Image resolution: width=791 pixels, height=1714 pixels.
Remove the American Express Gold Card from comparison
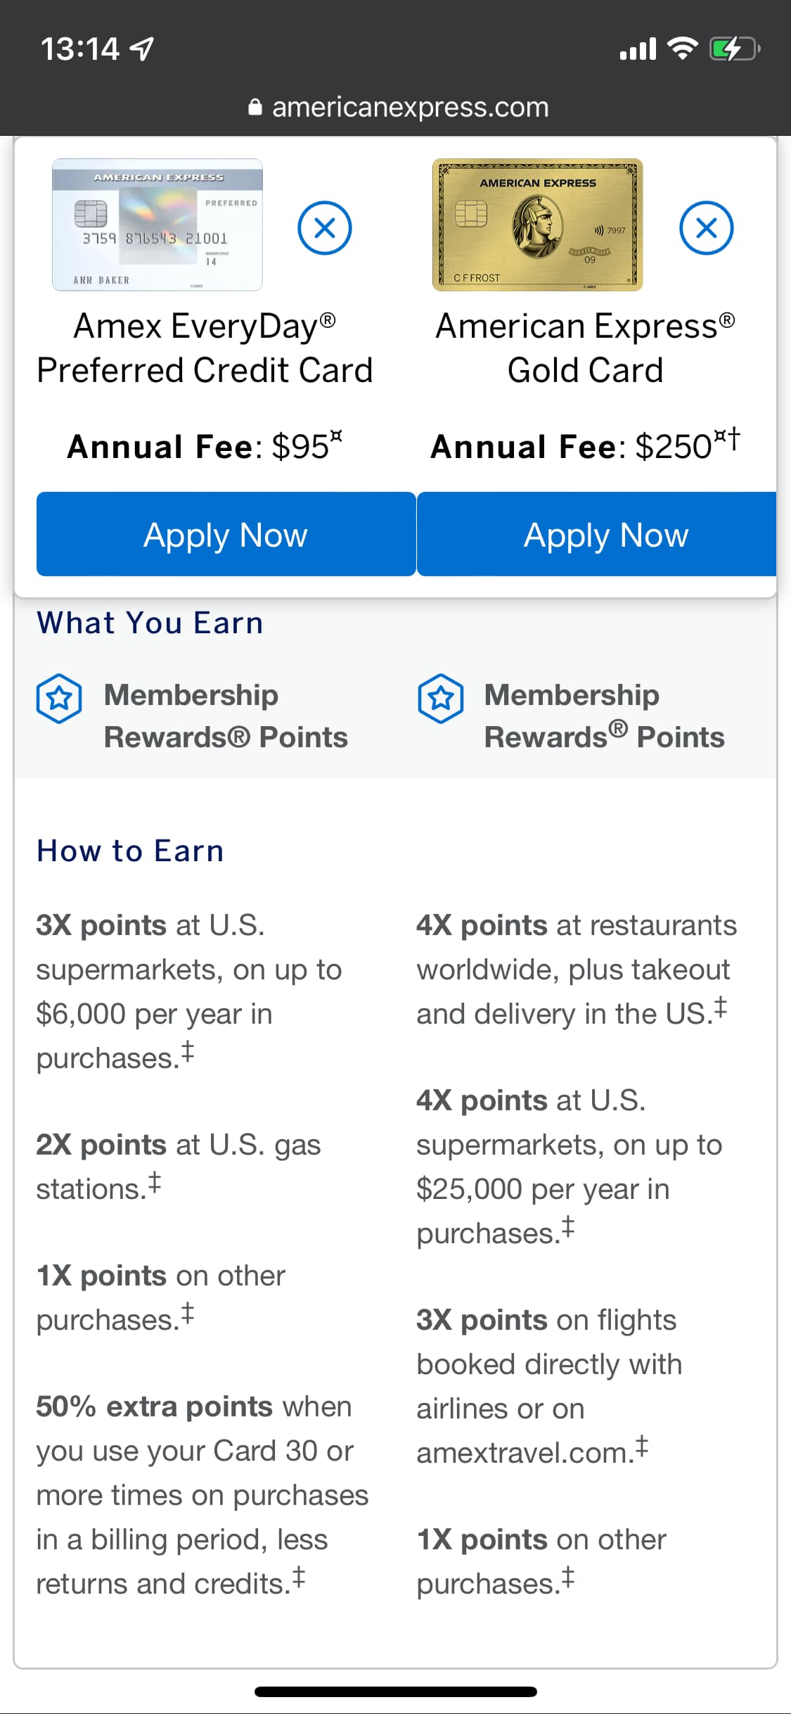pyautogui.click(x=706, y=228)
